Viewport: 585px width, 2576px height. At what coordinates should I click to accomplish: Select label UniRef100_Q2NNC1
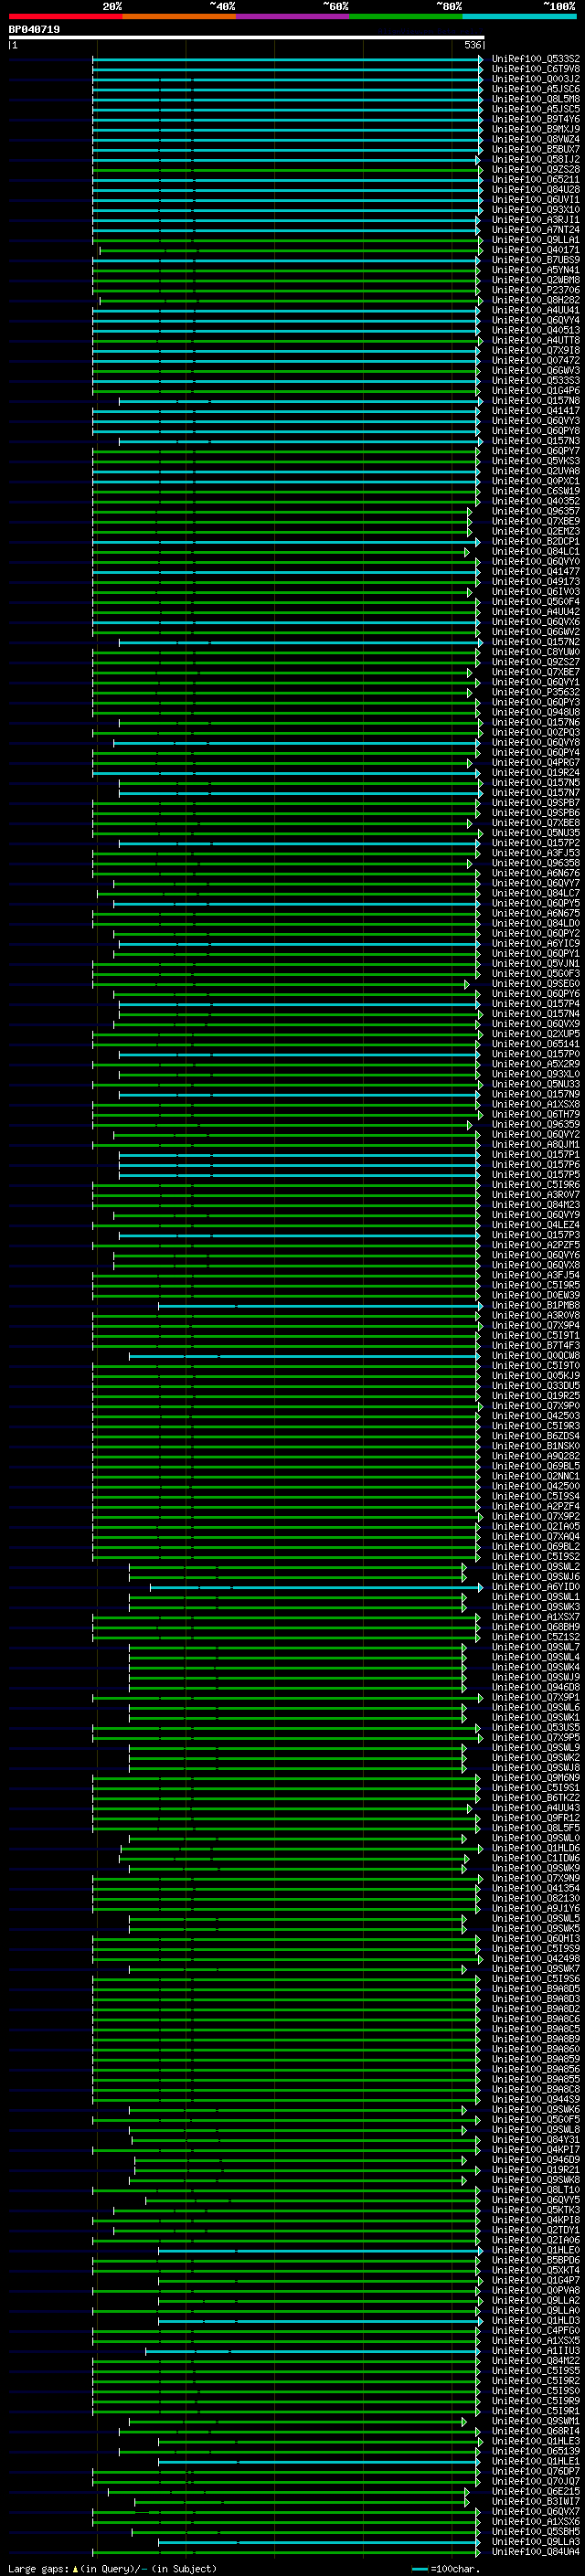point(536,1476)
